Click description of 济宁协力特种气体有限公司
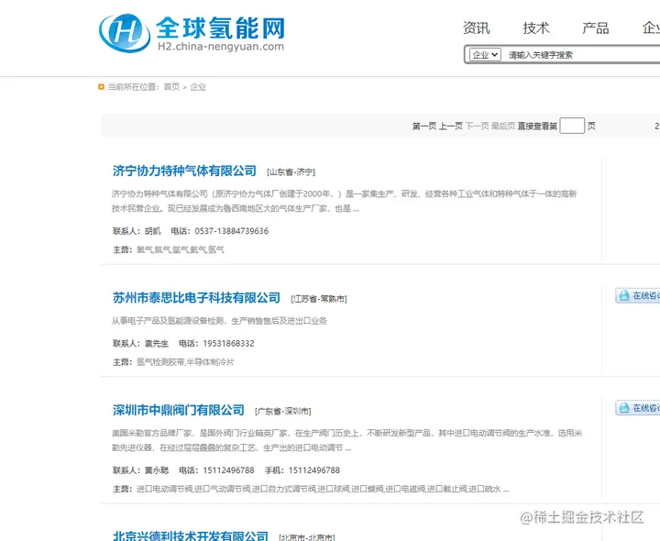660x541 pixels. click(344, 201)
